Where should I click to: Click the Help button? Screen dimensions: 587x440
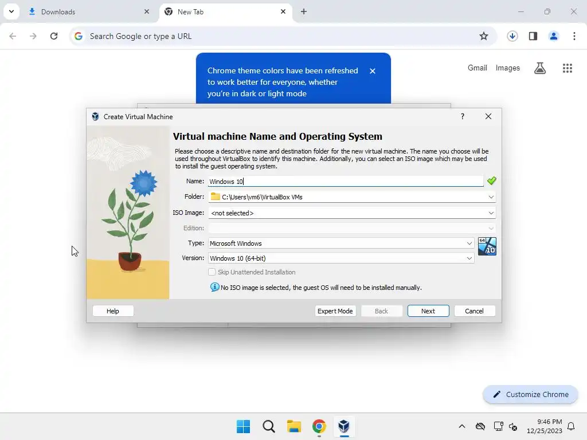pyautogui.click(x=113, y=311)
